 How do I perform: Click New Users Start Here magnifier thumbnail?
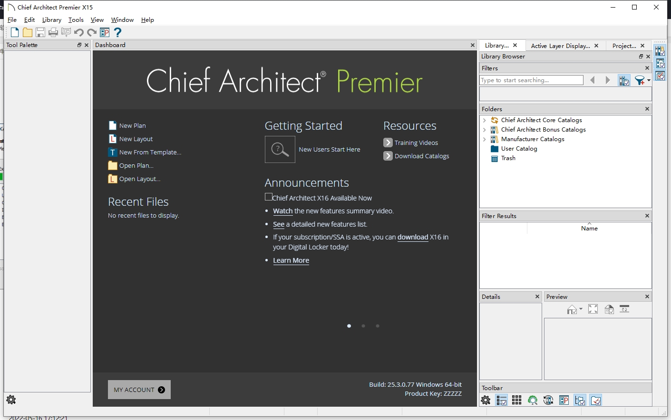click(x=280, y=150)
